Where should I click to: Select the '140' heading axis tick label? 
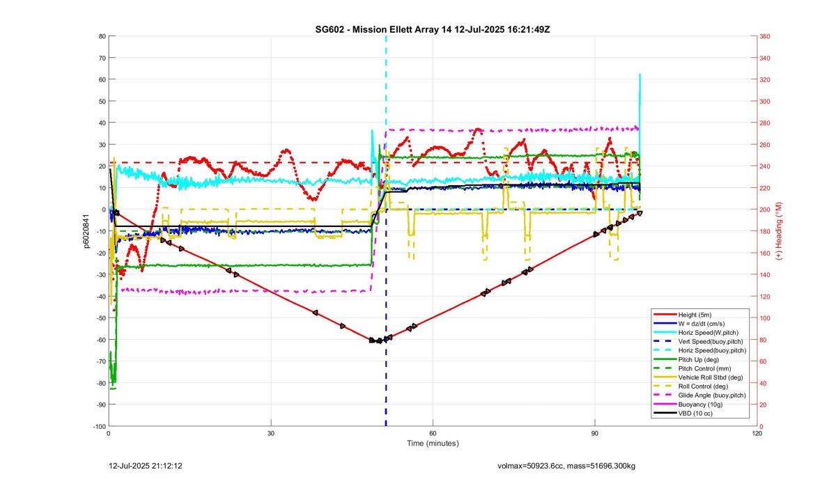point(764,274)
